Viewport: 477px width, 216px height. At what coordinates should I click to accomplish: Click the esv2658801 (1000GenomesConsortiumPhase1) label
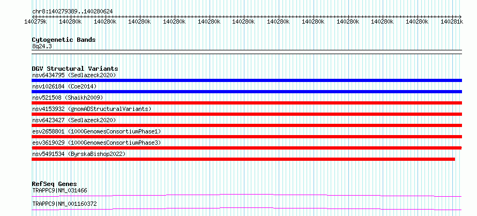(96, 131)
